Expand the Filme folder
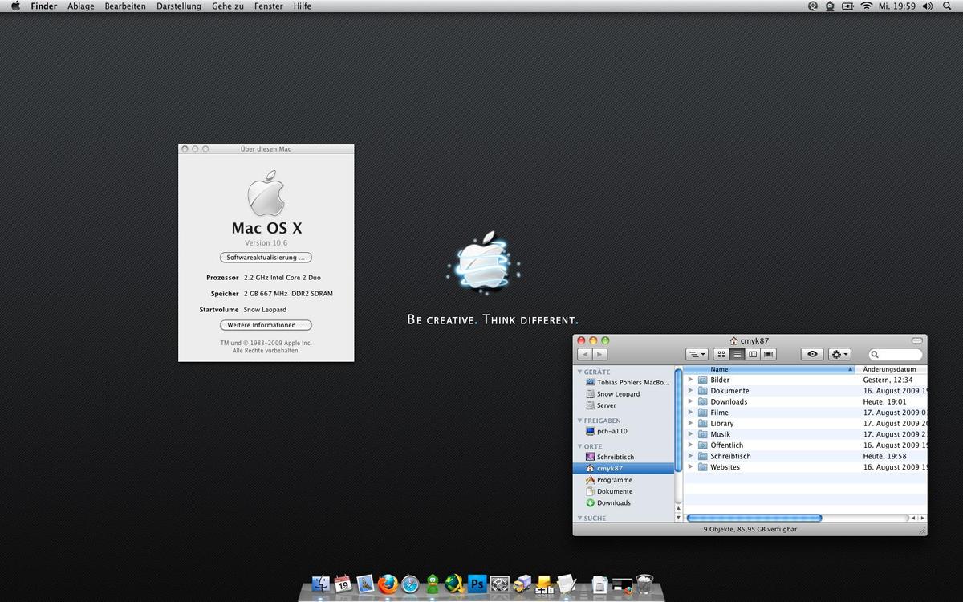Image resolution: width=963 pixels, height=602 pixels. (x=690, y=413)
